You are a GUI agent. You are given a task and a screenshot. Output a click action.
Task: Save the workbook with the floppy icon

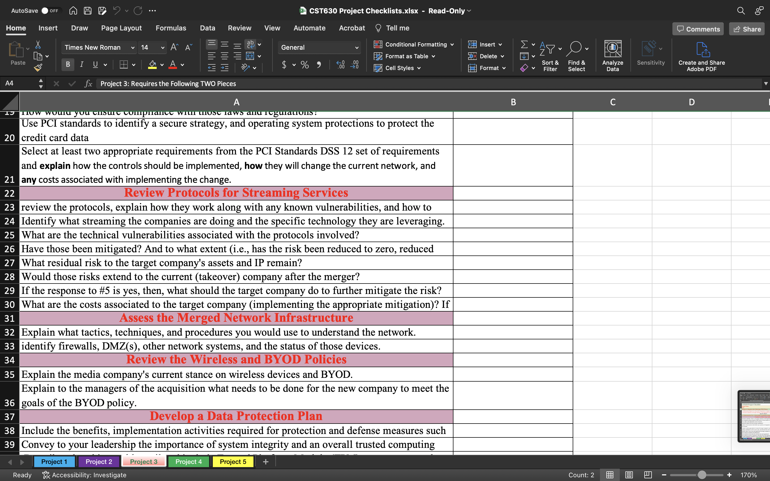click(87, 10)
